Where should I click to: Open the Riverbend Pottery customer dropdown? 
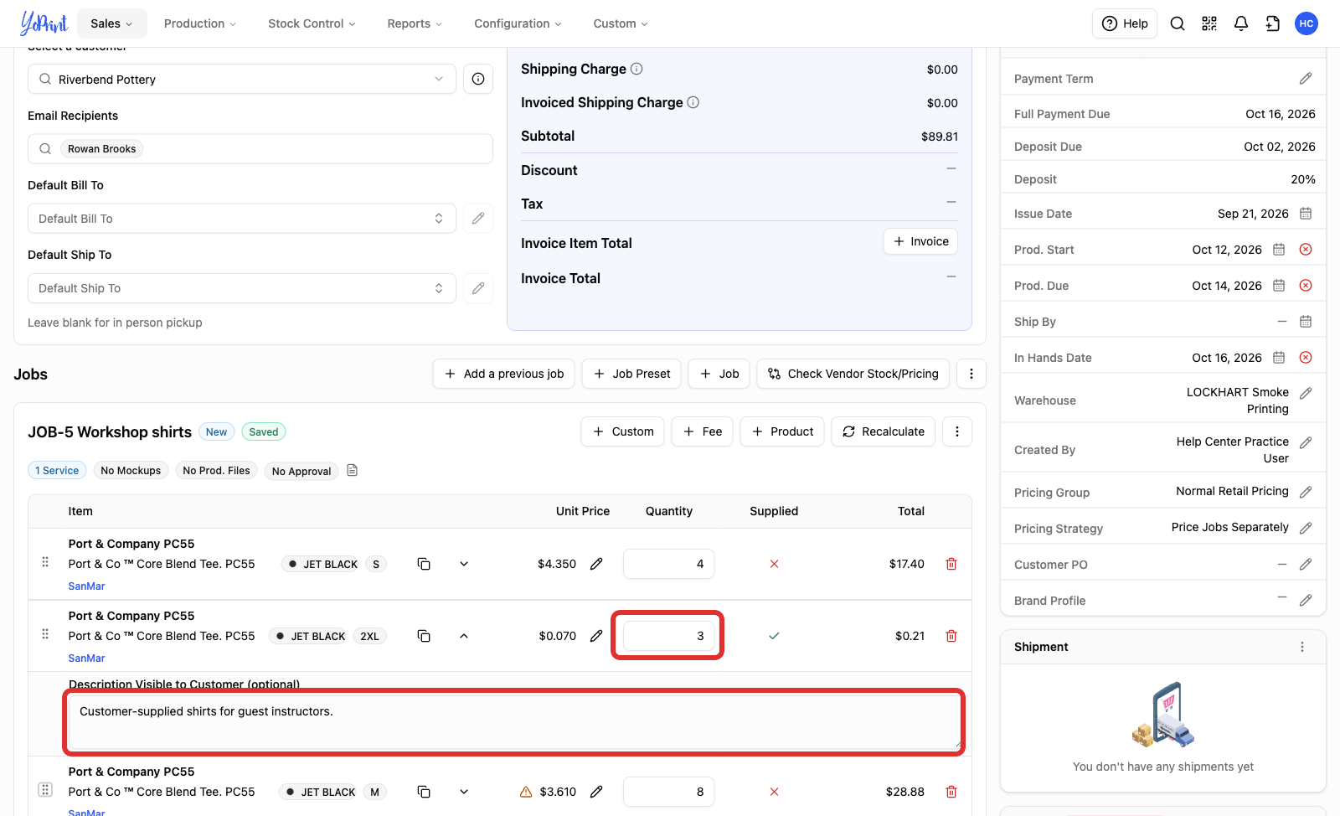[x=242, y=79]
